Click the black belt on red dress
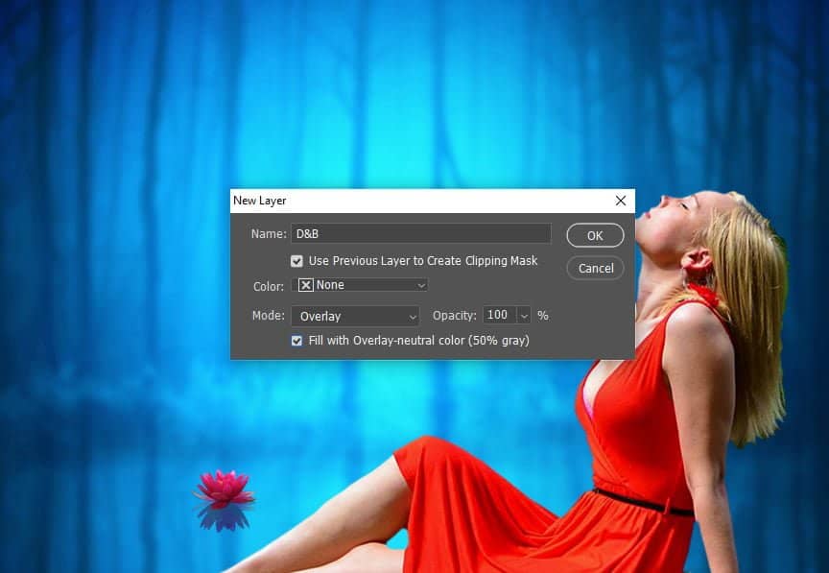 642,502
